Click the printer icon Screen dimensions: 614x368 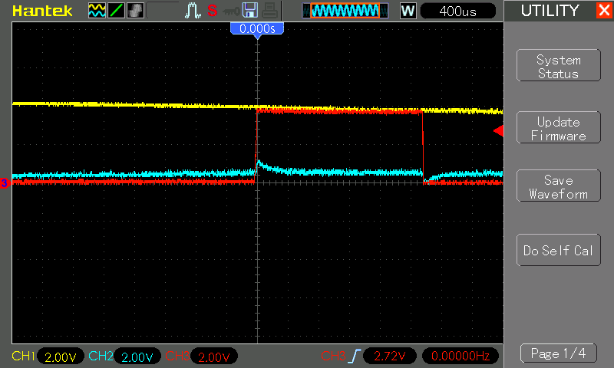(x=269, y=11)
